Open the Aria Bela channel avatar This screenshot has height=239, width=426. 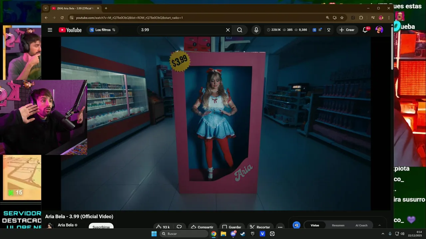(x=50, y=226)
